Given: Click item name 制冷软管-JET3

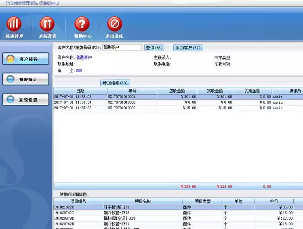Looking at the screenshot, I should pos(116,213).
